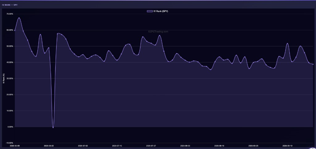Click the 10.00% y-axis label
The height and width of the screenshot is (149, 316).
(10, 111)
